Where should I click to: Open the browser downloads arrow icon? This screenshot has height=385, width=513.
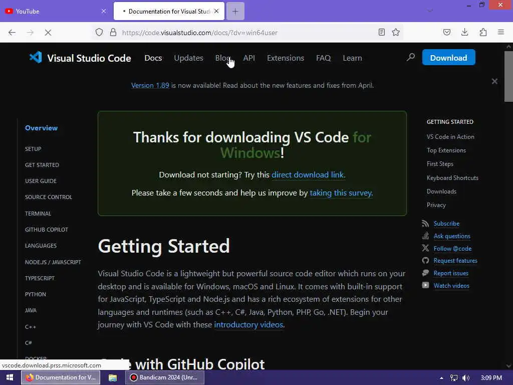coord(464,32)
